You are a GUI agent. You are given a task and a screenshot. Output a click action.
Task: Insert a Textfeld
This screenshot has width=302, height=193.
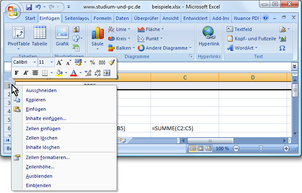pyautogui.click(x=239, y=29)
